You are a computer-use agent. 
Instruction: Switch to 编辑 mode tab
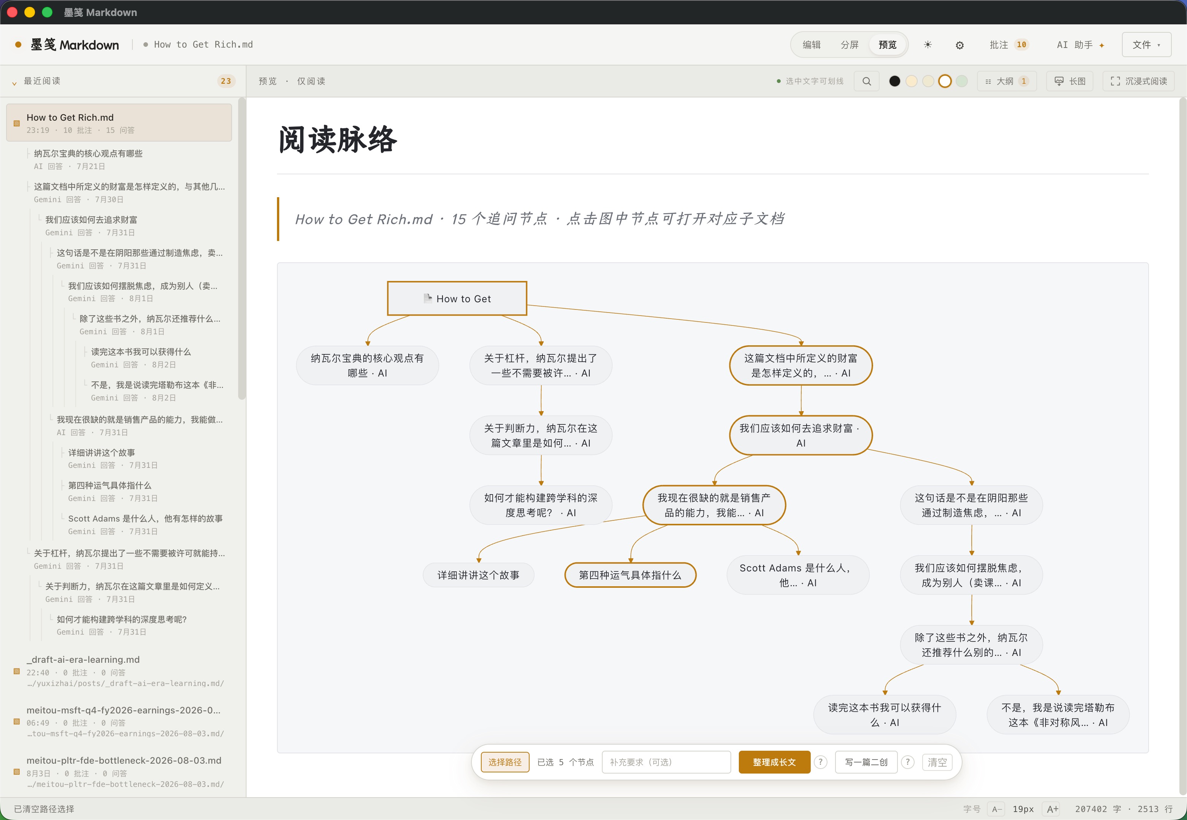click(811, 45)
